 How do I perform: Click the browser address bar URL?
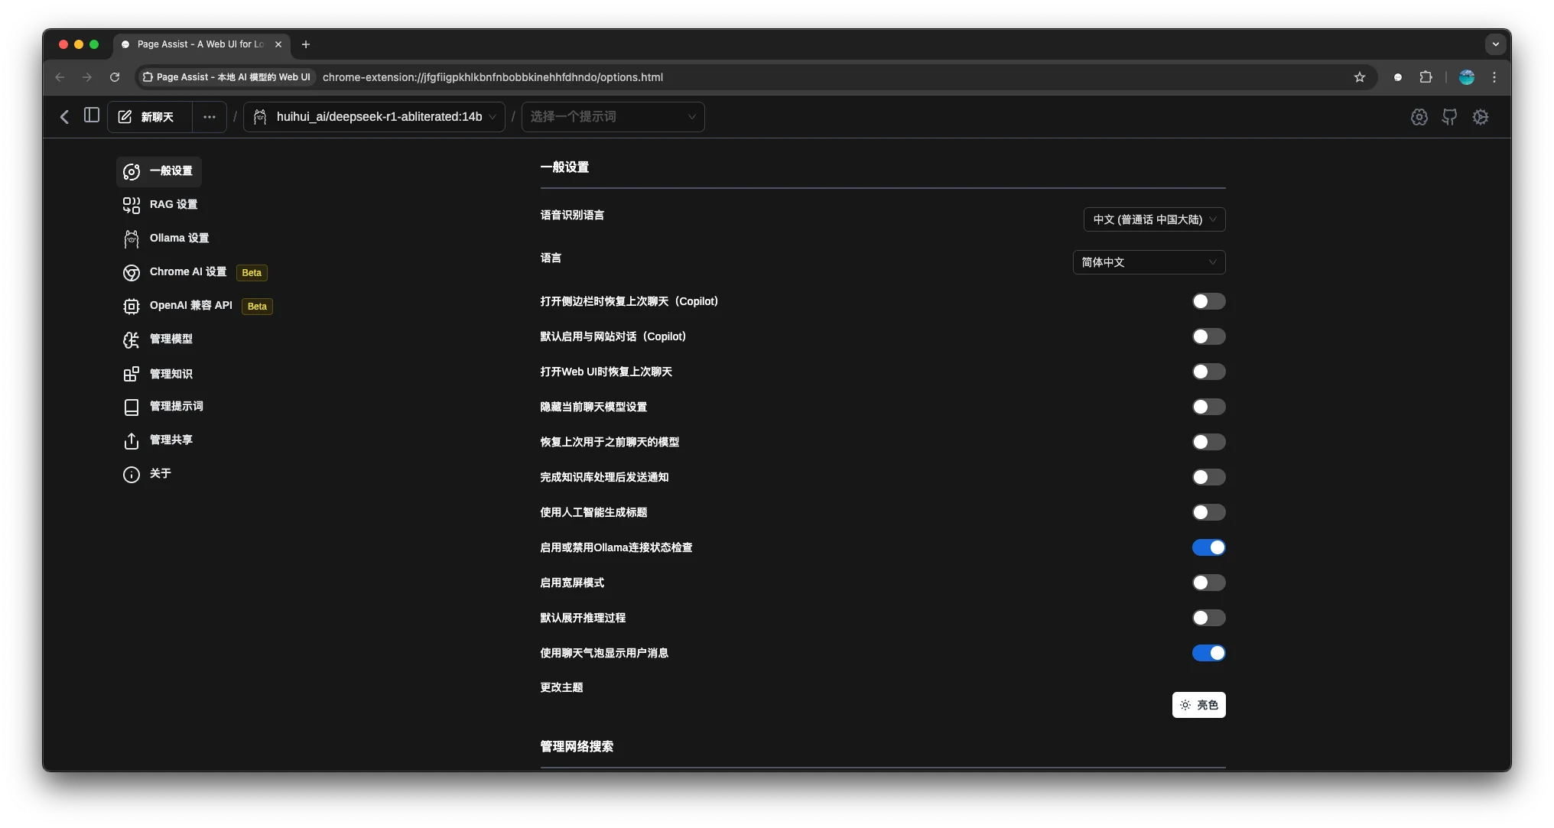point(493,77)
